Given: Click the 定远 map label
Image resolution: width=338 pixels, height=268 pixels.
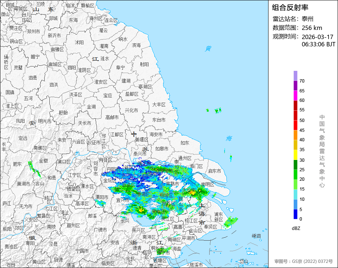Looking at the screenshot, I should coord(23,138).
